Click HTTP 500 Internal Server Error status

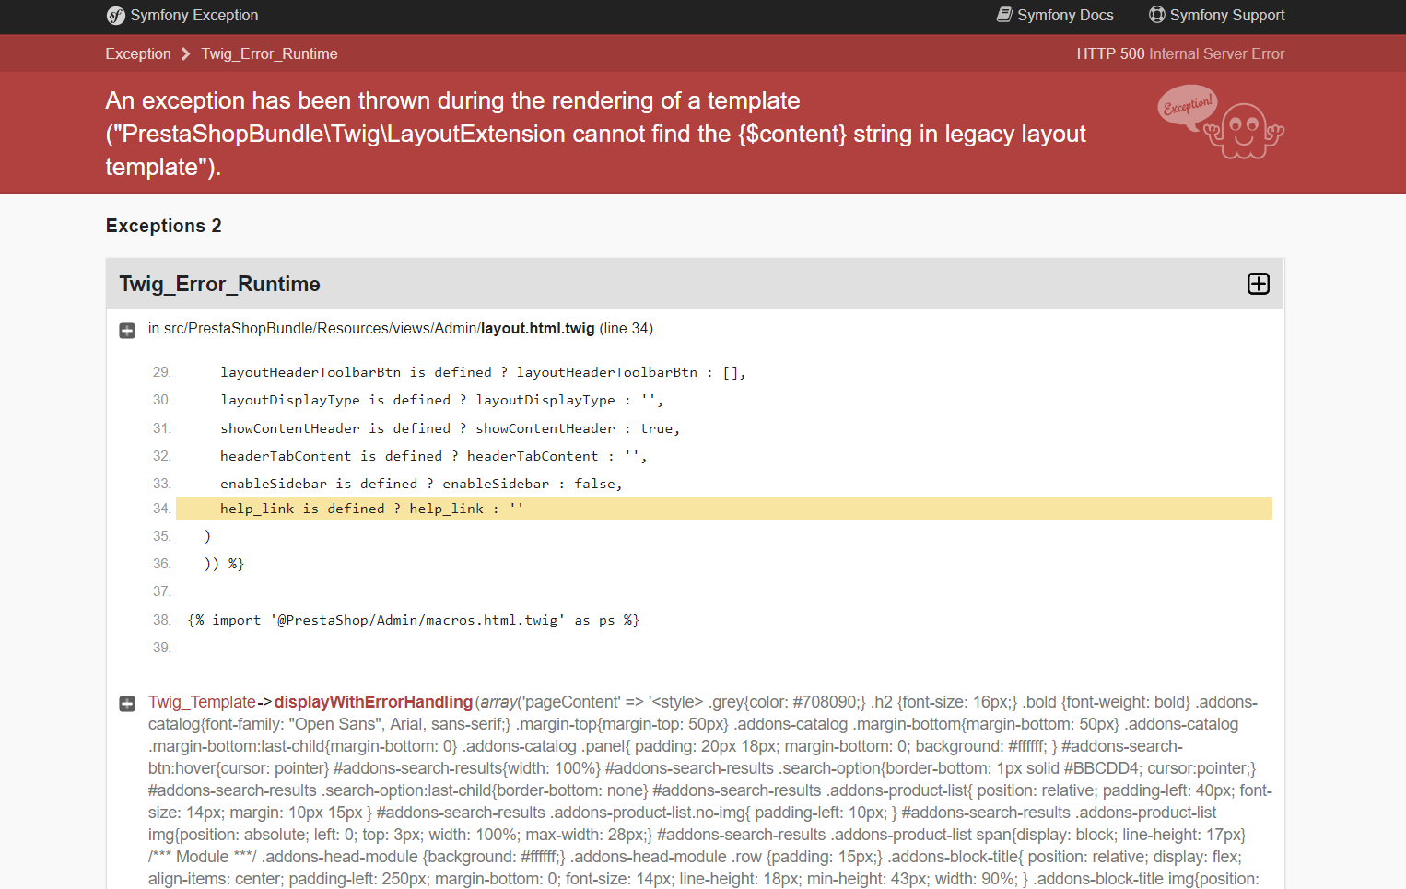(1180, 53)
